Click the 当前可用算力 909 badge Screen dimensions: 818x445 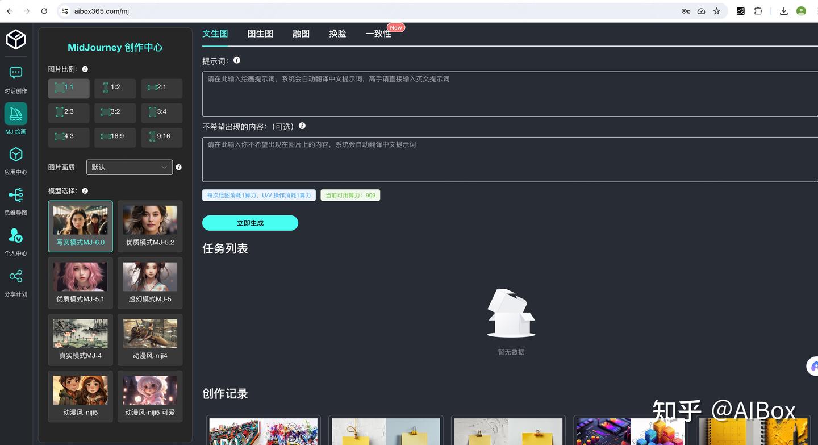click(350, 195)
